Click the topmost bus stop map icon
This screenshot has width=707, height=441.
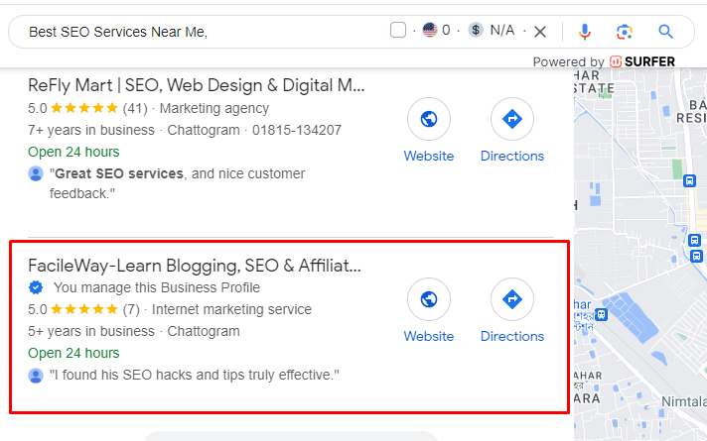point(689,180)
